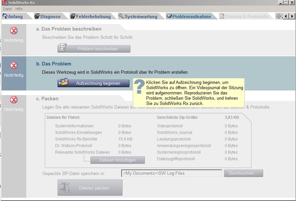Open the Hilfe menu
296x201 pixels.
pyautogui.click(x=19, y=9)
